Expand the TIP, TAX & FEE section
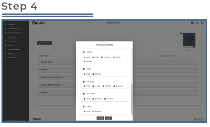 coord(118,62)
